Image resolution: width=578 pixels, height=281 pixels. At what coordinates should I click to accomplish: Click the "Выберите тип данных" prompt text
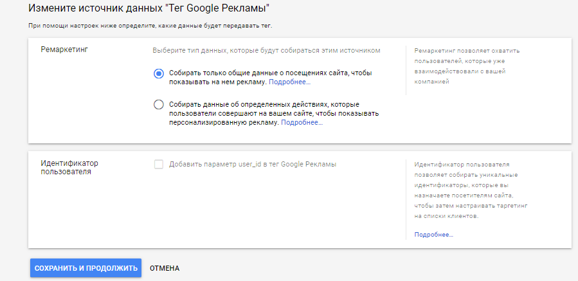pyautogui.click(x=267, y=50)
